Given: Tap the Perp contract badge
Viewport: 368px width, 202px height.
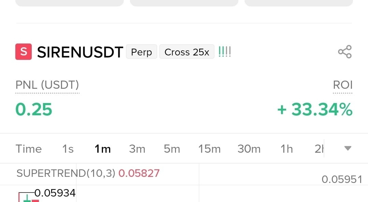Looking at the screenshot, I should coord(141,52).
